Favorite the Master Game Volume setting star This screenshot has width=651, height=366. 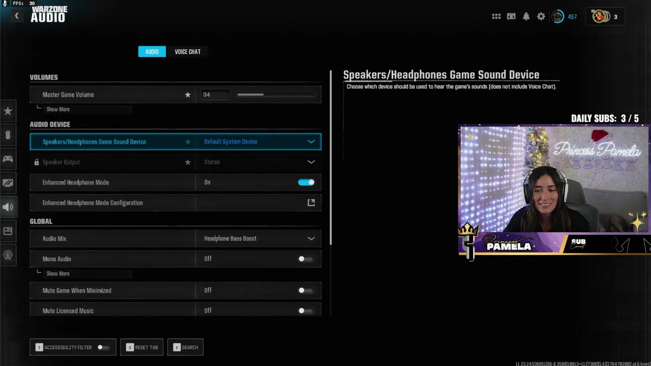pos(188,95)
